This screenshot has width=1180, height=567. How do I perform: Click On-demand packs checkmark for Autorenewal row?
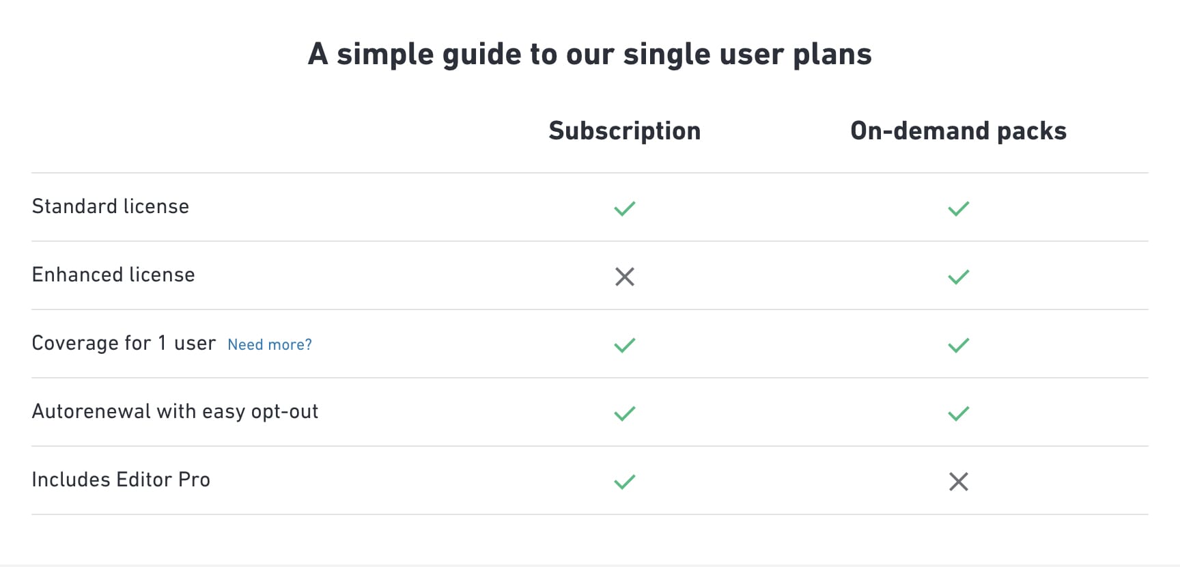tap(958, 413)
